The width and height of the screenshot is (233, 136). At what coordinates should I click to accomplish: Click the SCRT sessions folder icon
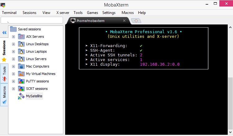[21, 89]
